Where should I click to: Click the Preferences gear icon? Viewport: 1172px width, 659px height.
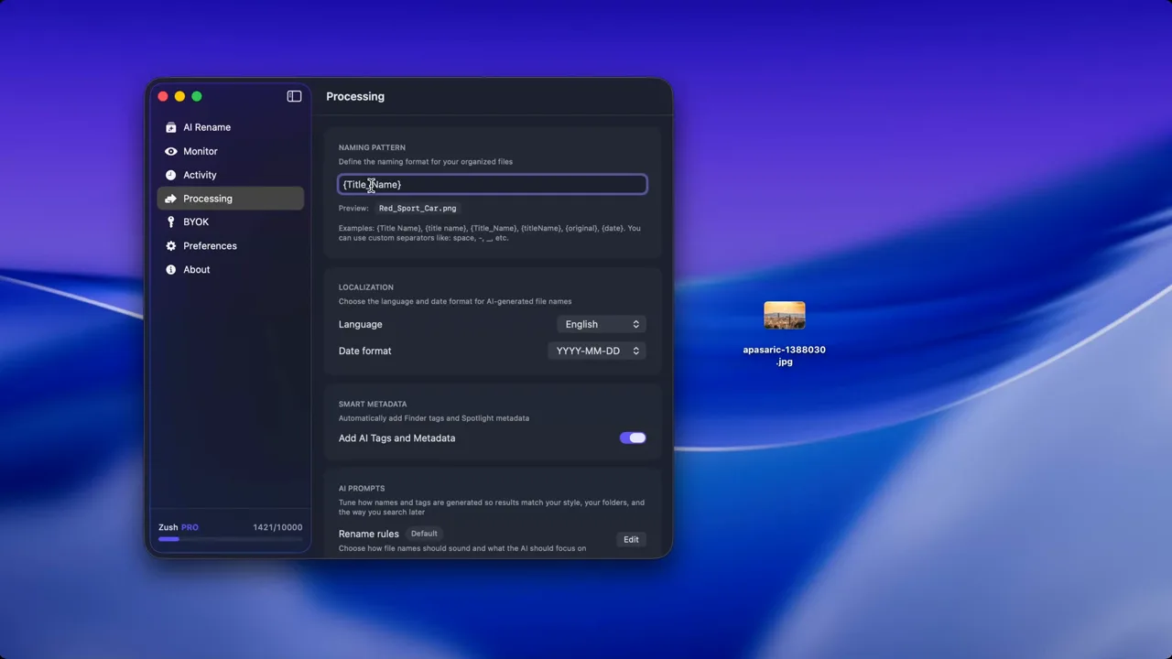point(170,246)
